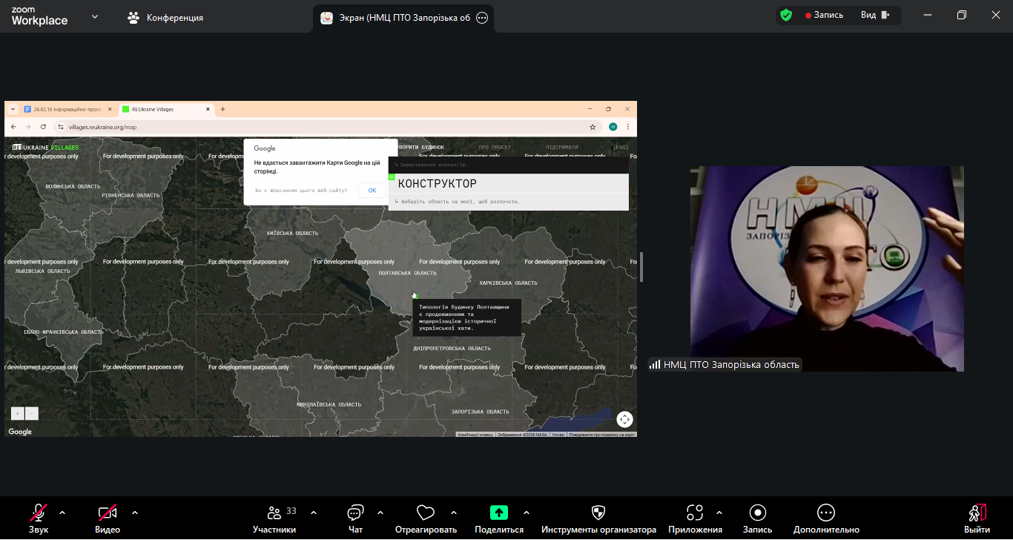The image size is (1013, 540).
Task: Zoom in the map with plus button
Action: tap(18, 414)
